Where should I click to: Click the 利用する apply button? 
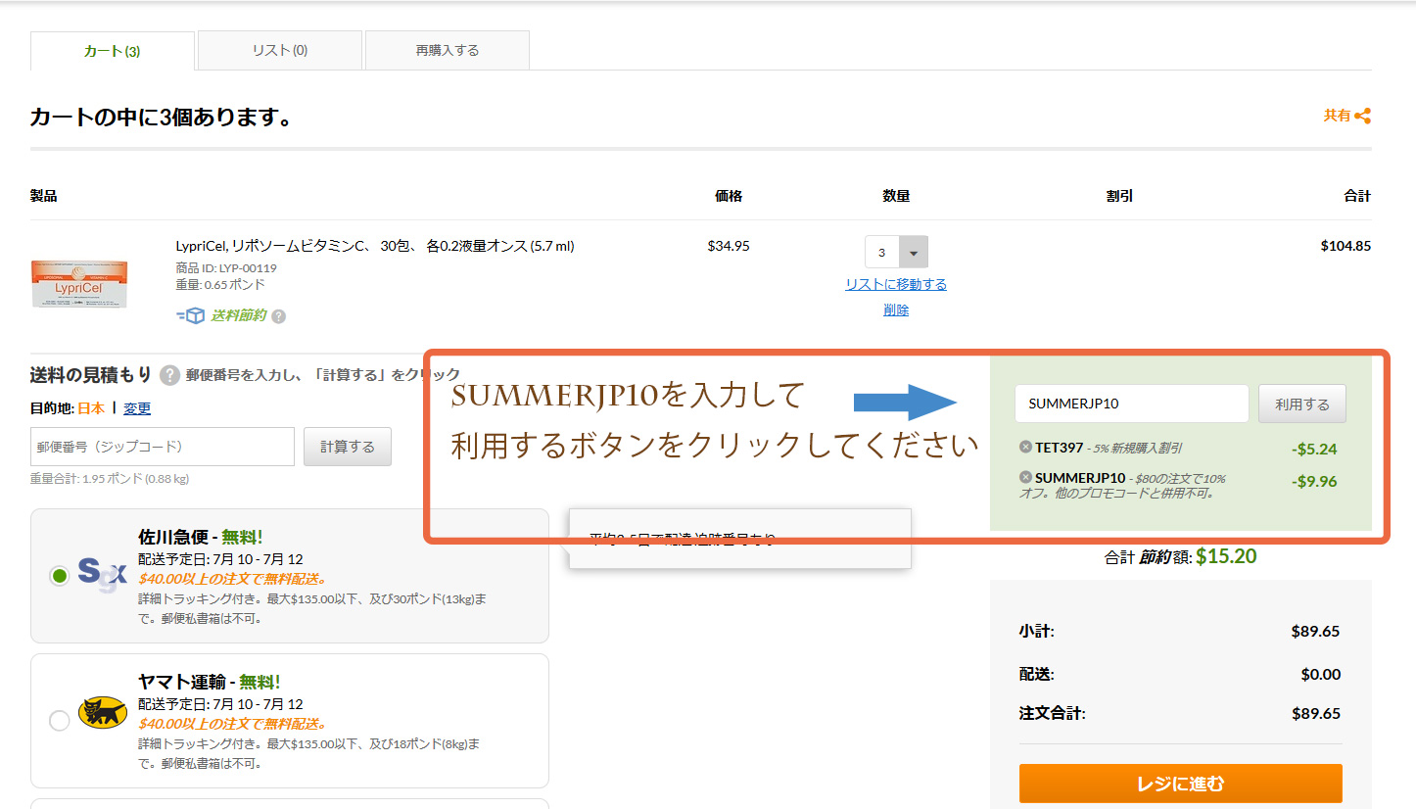1302,404
